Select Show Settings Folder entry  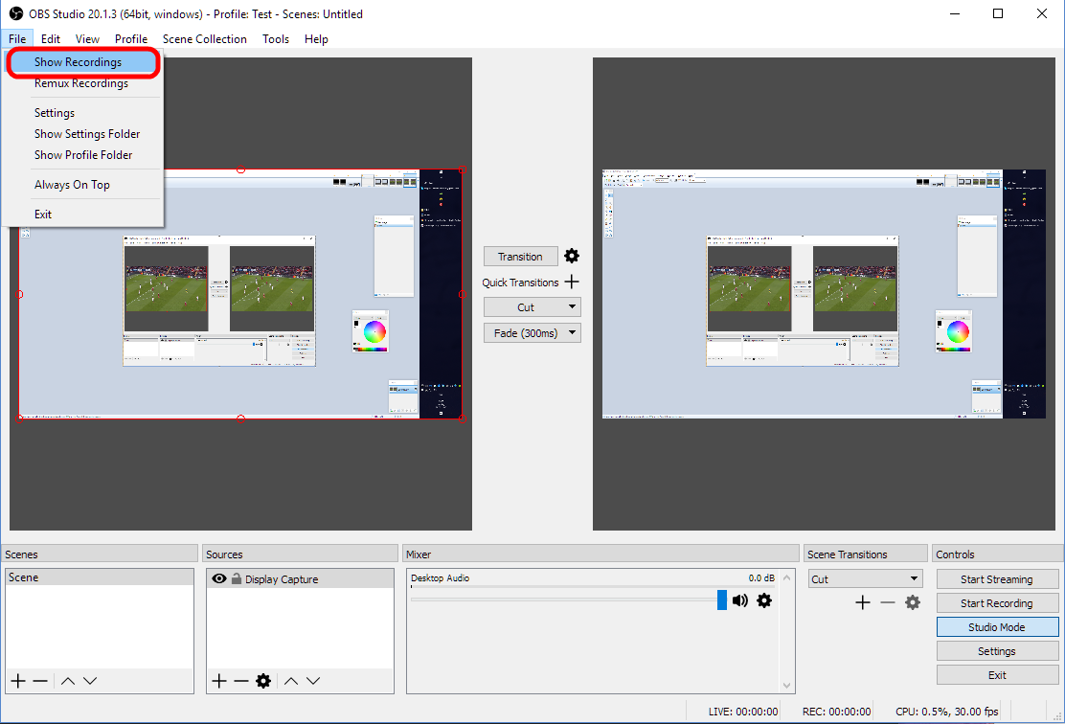tap(87, 134)
